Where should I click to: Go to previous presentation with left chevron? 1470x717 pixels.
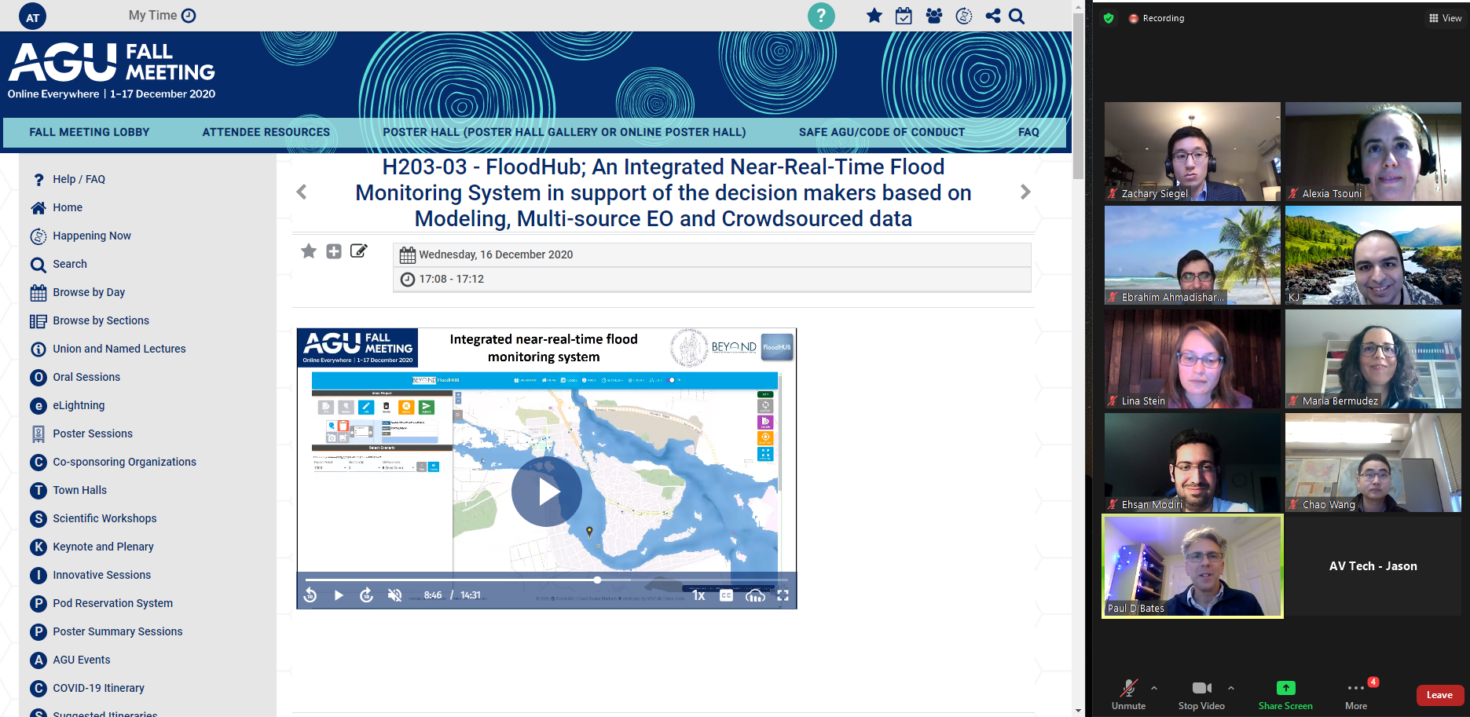pos(302,192)
